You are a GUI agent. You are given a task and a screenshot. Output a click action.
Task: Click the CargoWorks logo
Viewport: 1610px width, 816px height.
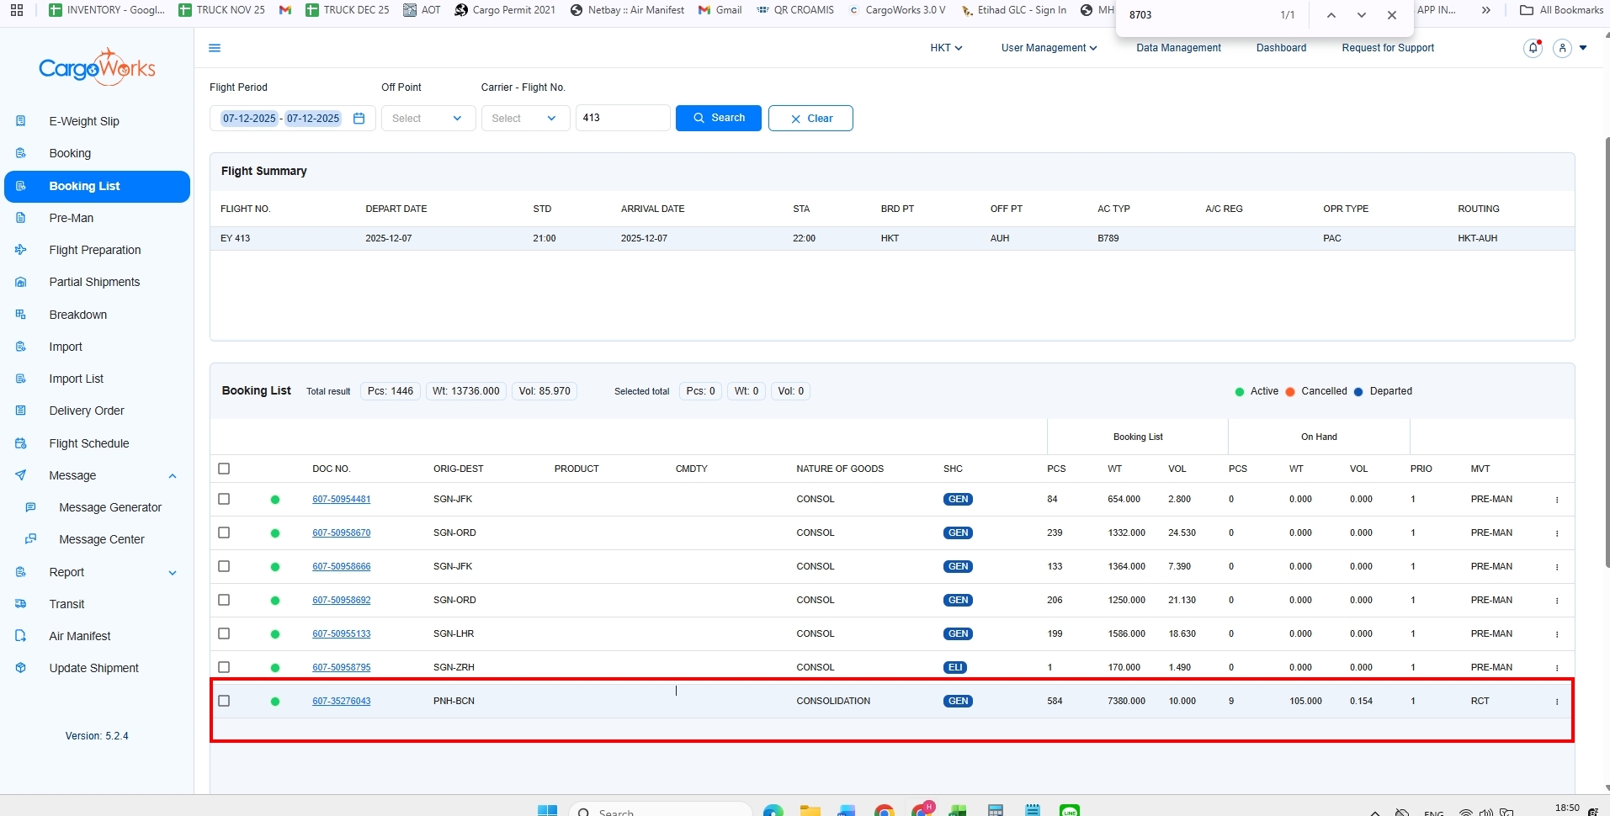point(97,68)
